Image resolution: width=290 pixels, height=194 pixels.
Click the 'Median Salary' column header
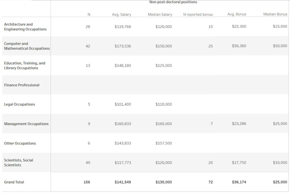coord(160,15)
